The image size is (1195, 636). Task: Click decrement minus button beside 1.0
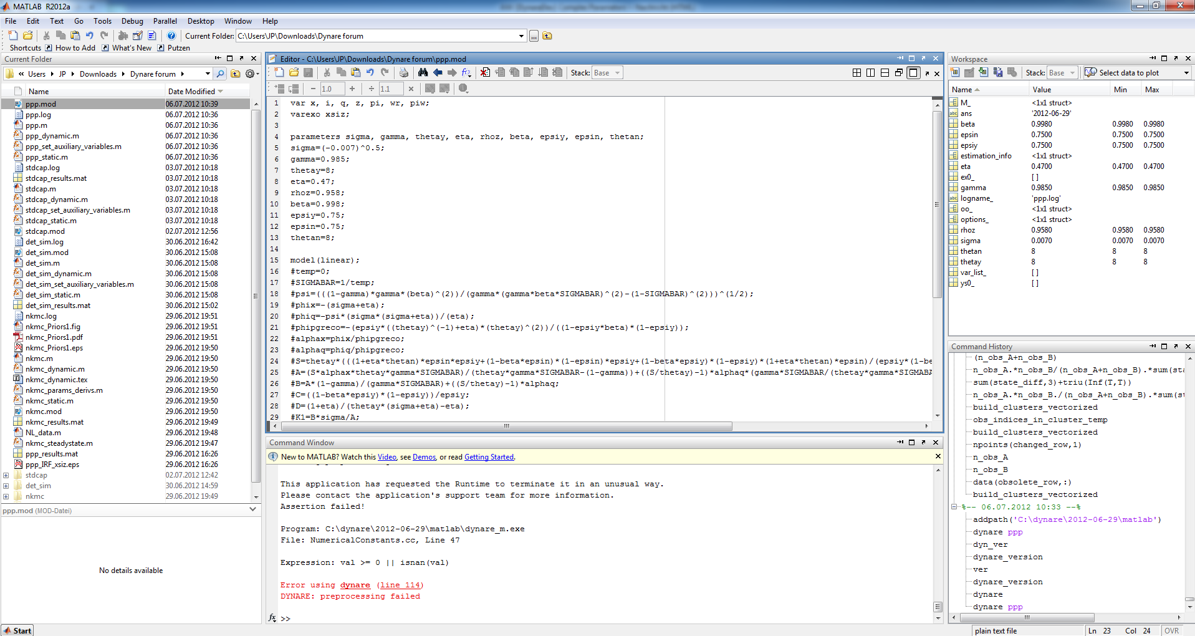(x=313, y=89)
